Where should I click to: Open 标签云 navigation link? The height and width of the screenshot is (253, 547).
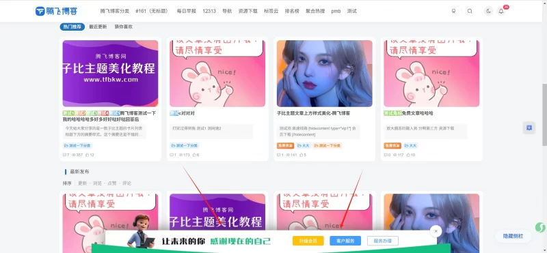point(271,11)
